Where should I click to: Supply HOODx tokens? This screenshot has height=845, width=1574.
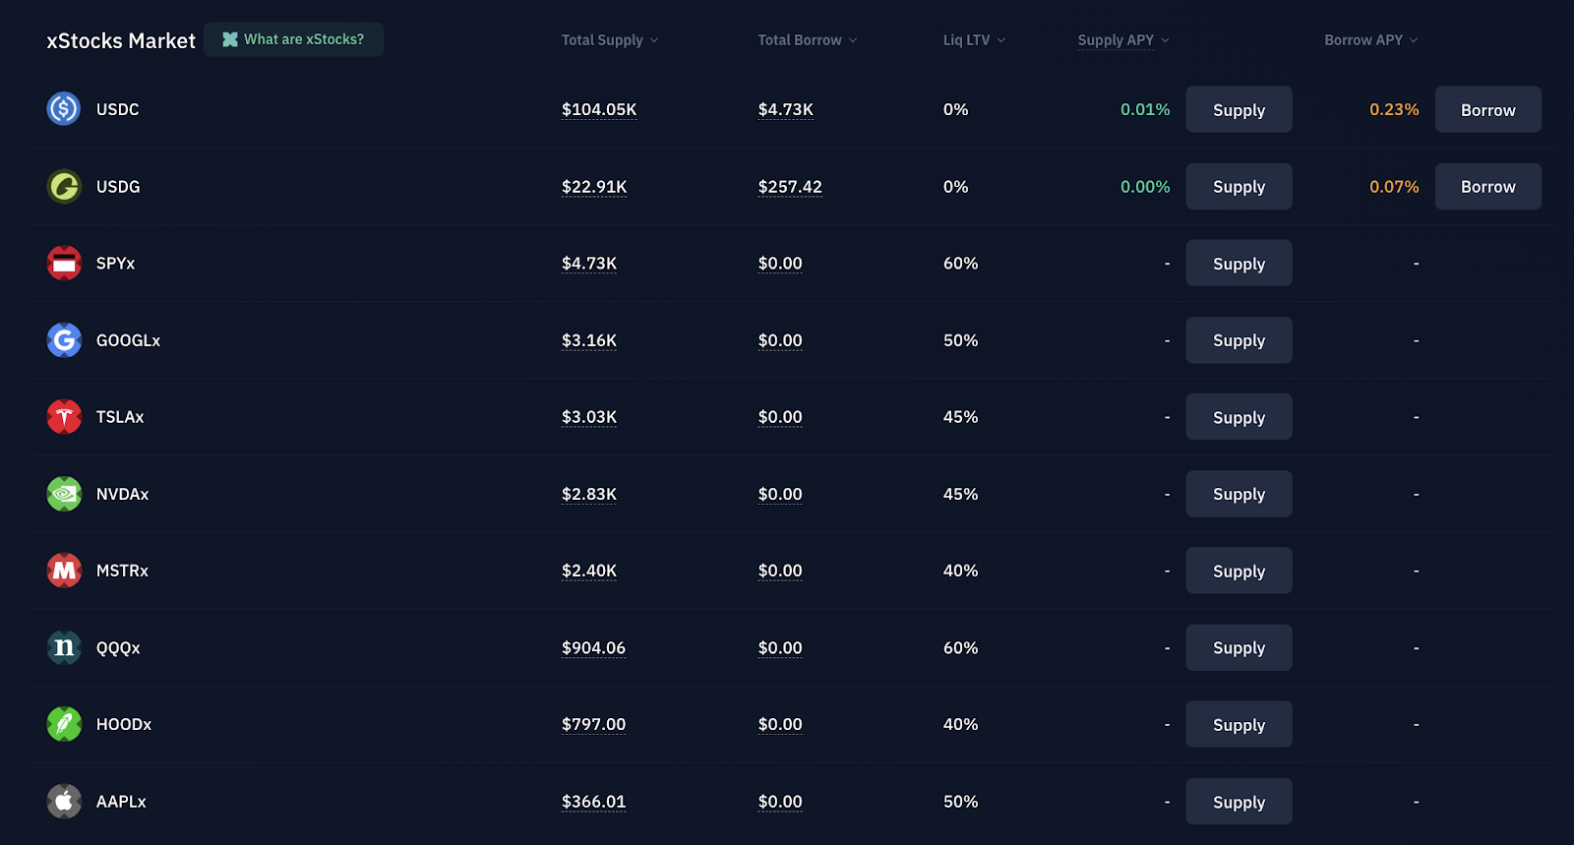1239,724
